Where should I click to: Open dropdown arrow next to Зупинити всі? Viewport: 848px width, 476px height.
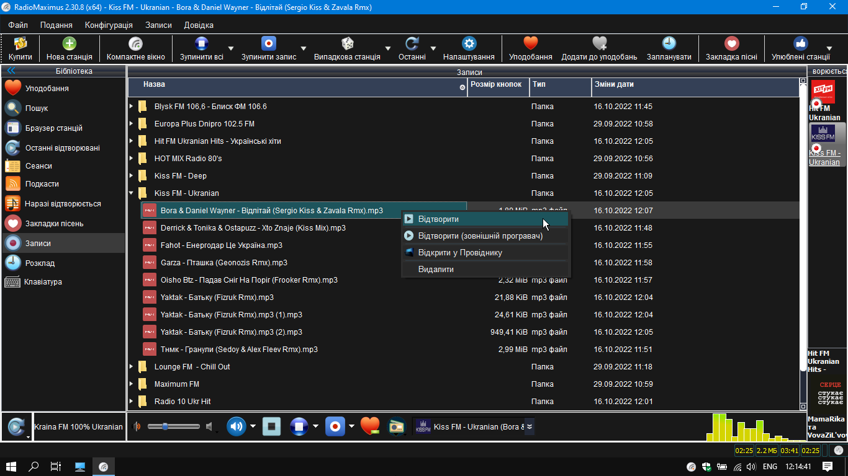click(230, 48)
